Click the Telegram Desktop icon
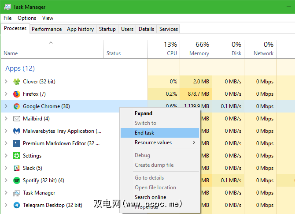 (17, 205)
